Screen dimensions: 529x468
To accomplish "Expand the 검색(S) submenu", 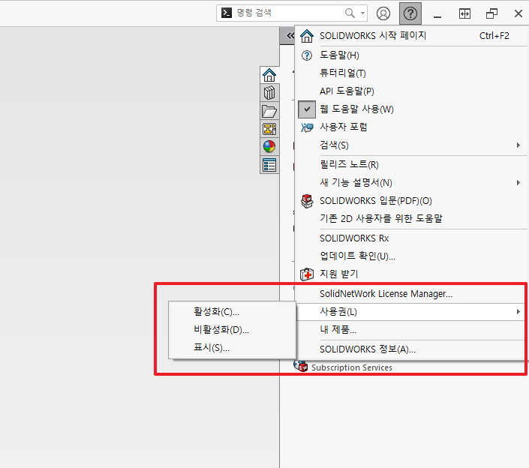I will tap(411, 145).
